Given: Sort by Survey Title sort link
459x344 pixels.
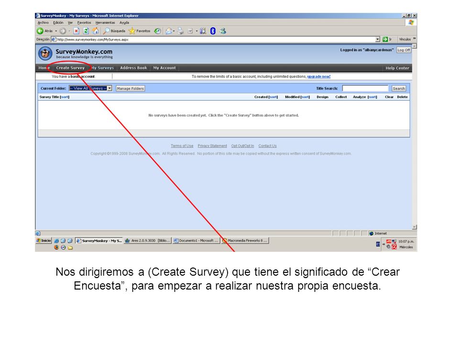Looking at the screenshot, I should 65,97.
